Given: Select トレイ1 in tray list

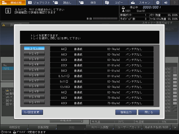Looking at the screenshot, I should point(34,48).
